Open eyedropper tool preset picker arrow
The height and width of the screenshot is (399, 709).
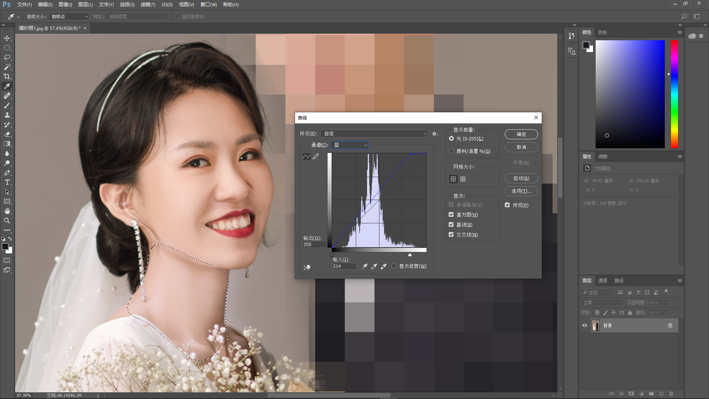[18, 17]
